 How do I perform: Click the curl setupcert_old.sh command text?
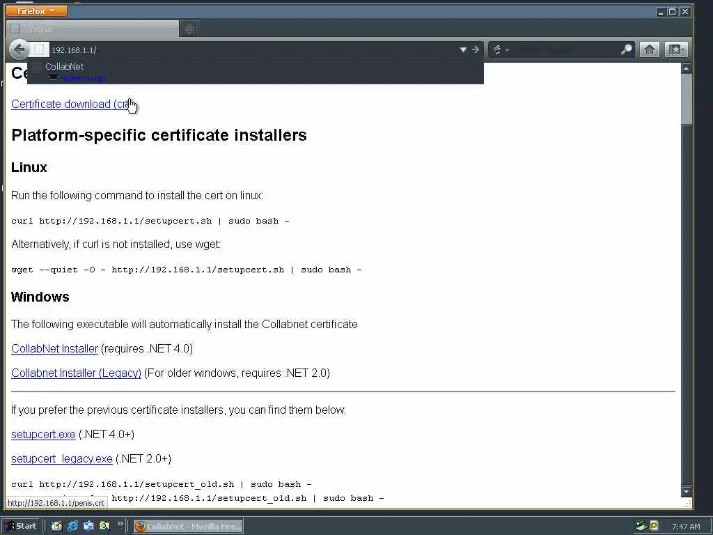click(162, 485)
